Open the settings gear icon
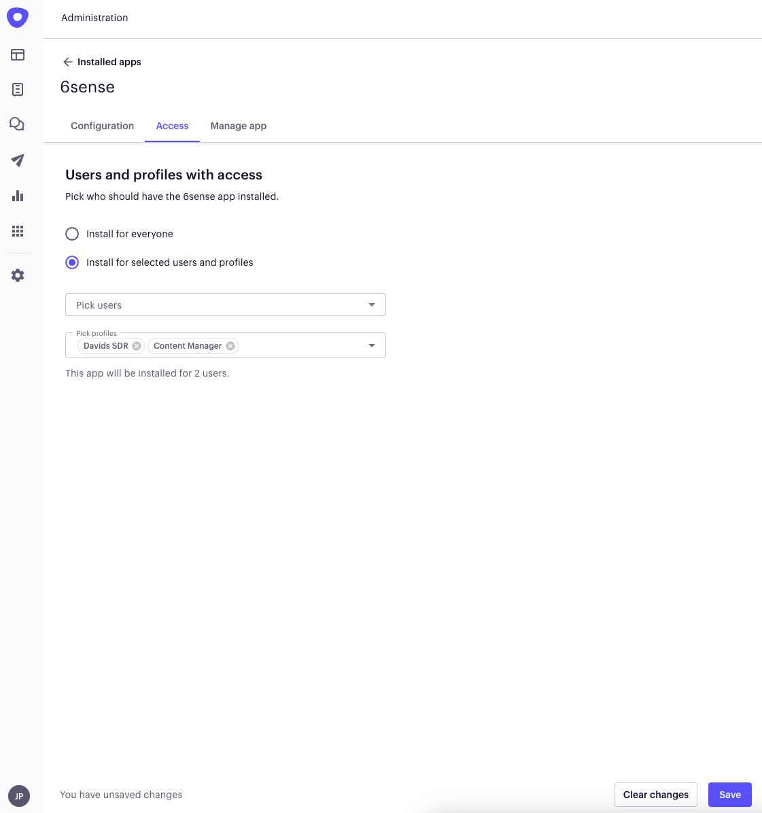Image resolution: width=762 pixels, height=813 pixels. (18, 275)
